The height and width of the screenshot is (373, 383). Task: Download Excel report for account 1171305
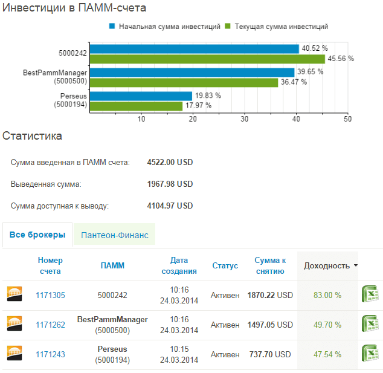point(370,294)
